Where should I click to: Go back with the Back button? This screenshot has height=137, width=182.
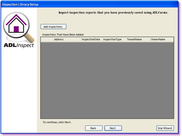(x=94, y=128)
